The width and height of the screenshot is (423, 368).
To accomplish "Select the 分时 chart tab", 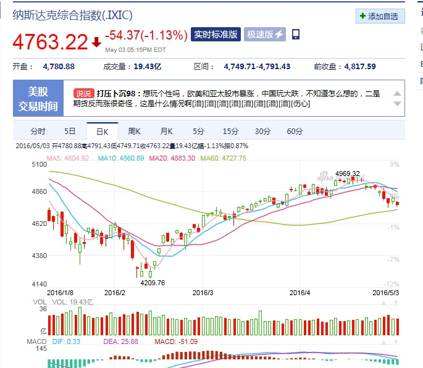I will (38, 132).
